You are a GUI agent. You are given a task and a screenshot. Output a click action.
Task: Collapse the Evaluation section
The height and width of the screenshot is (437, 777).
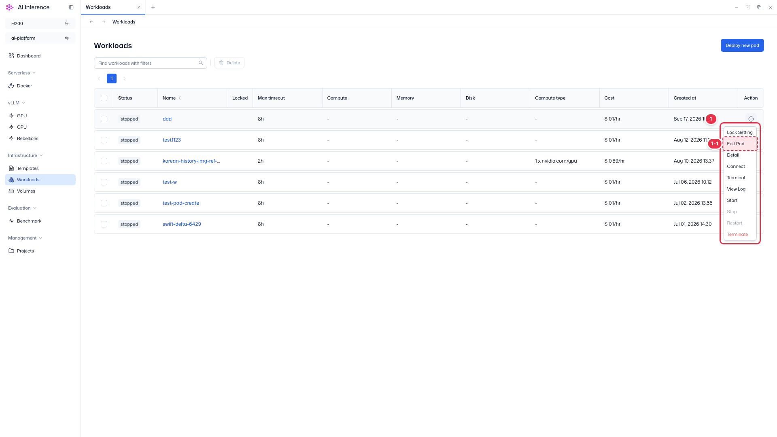click(22, 208)
